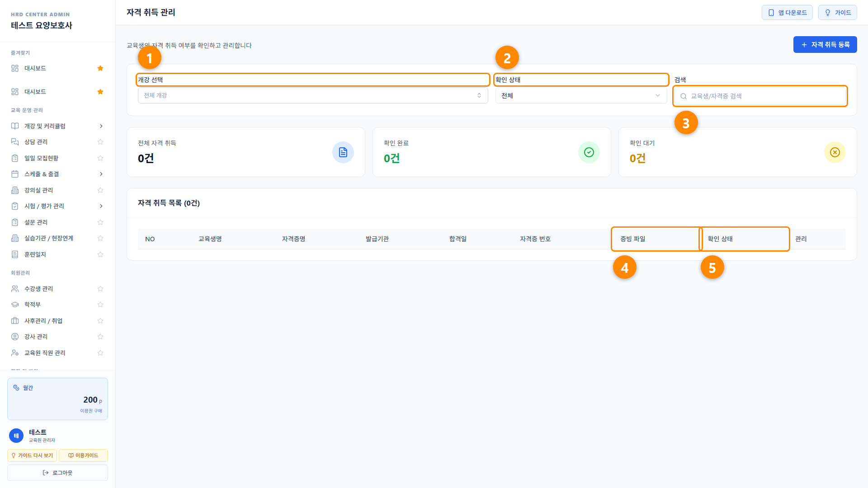Click the 일일 모집현황 clipboard icon
The height and width of the screenshot is (488, 868).
[15, 158]
